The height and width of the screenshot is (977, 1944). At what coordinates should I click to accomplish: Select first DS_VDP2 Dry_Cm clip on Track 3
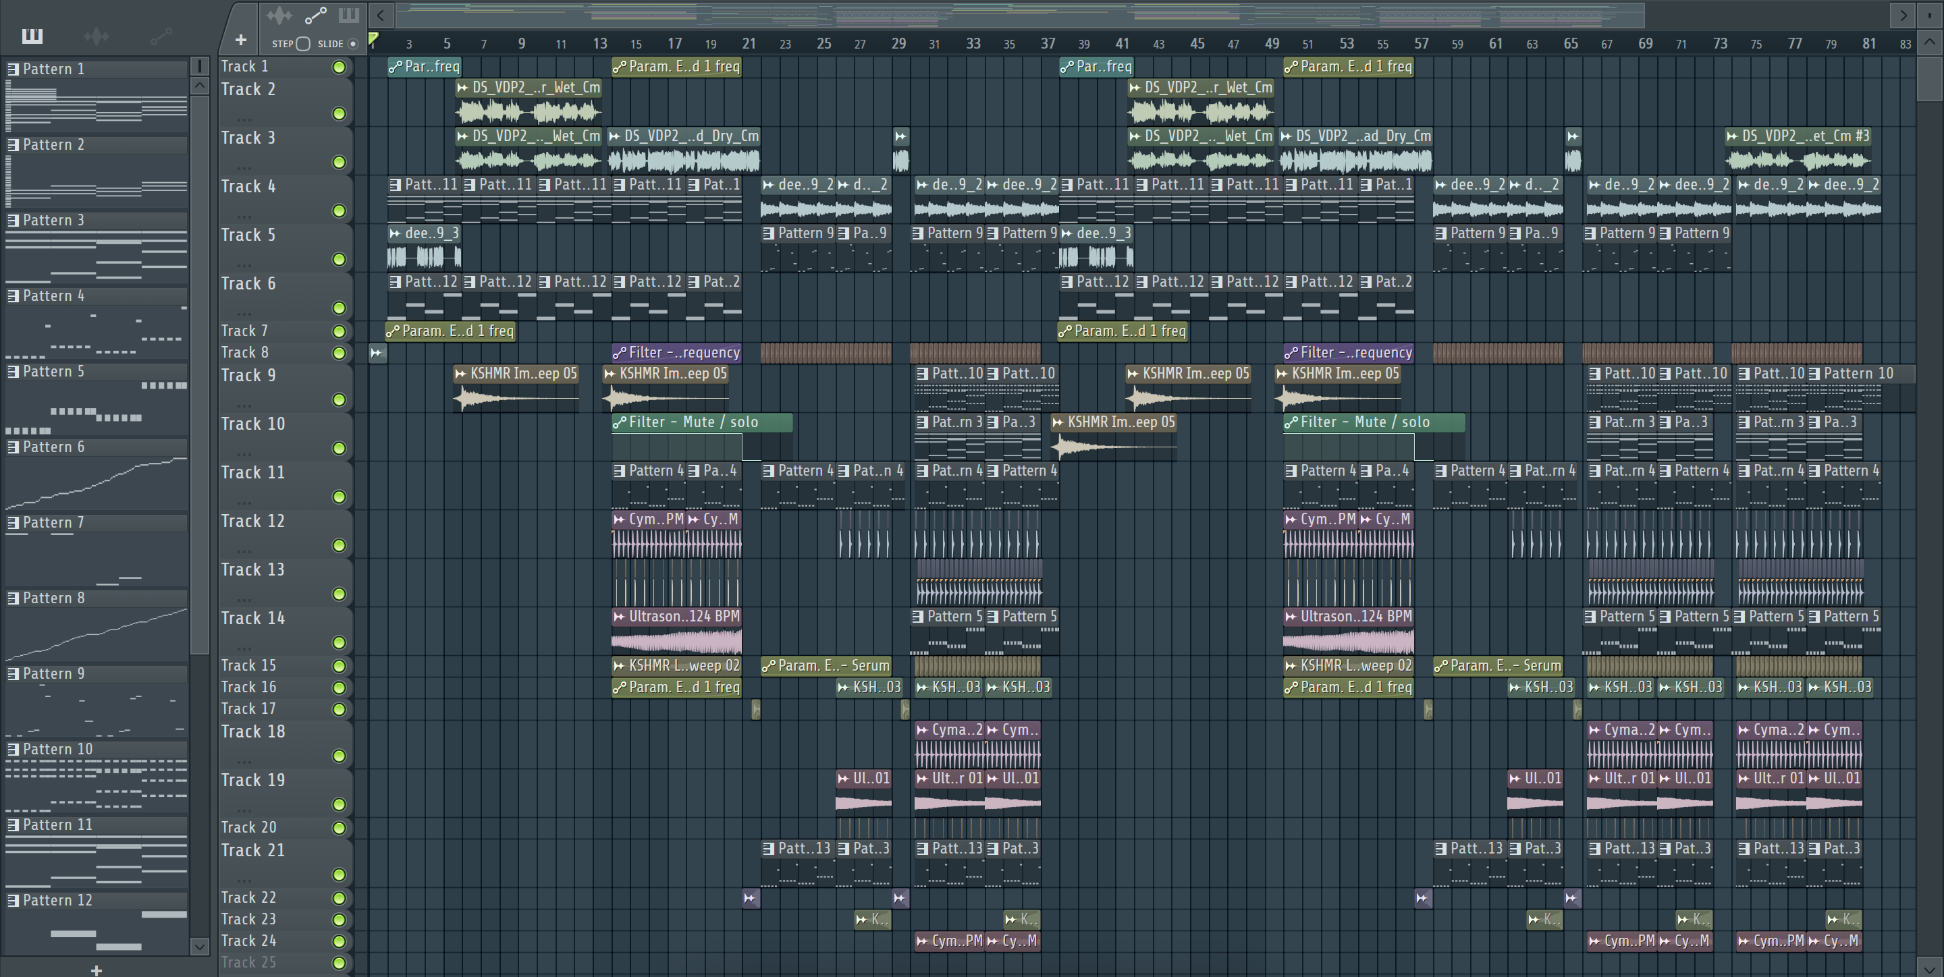[x=684, y=150]
